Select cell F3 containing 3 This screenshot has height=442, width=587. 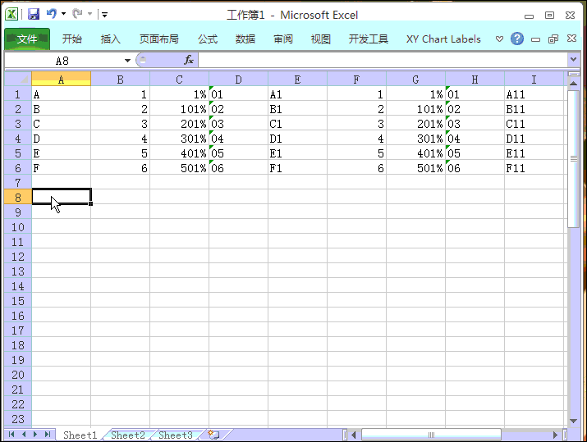click(x=356, y=124)
